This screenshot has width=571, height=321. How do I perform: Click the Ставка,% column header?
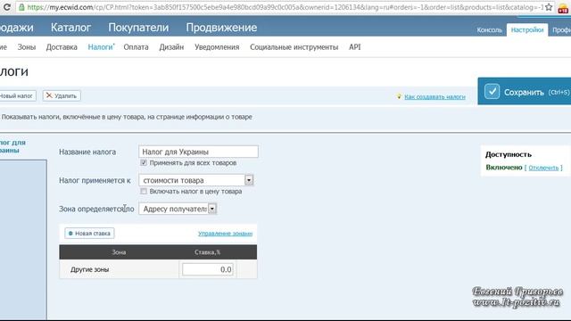point(207,252)
